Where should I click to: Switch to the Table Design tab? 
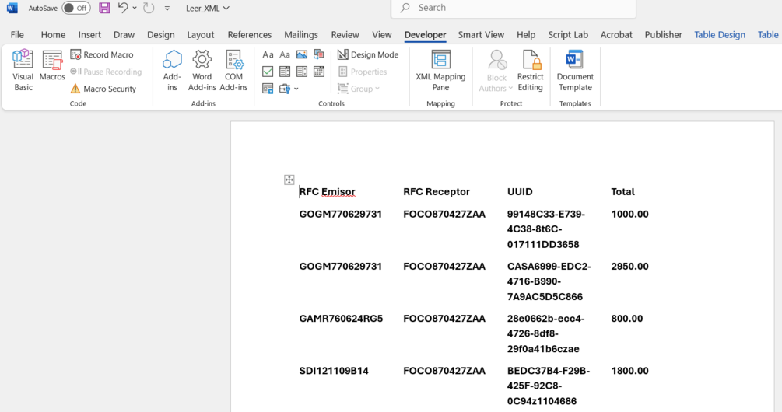720,35
